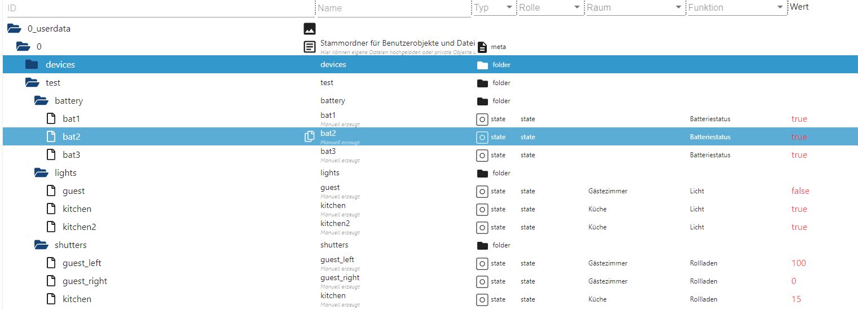This screenshot has width=858, height=310.
Task: Click the false value of guest light
Action: pyautogui.click(x=800, y=191)
